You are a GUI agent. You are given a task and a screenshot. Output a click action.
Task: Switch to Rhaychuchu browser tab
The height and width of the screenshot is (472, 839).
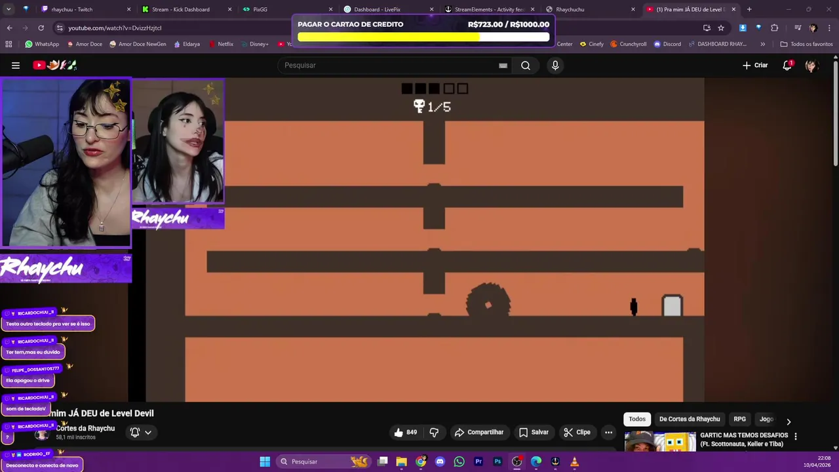[590, 9]
